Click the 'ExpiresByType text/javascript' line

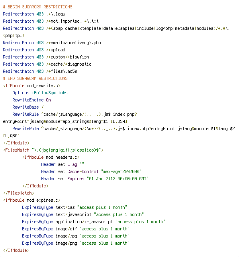pyautogui.click(x=83, y=214)
